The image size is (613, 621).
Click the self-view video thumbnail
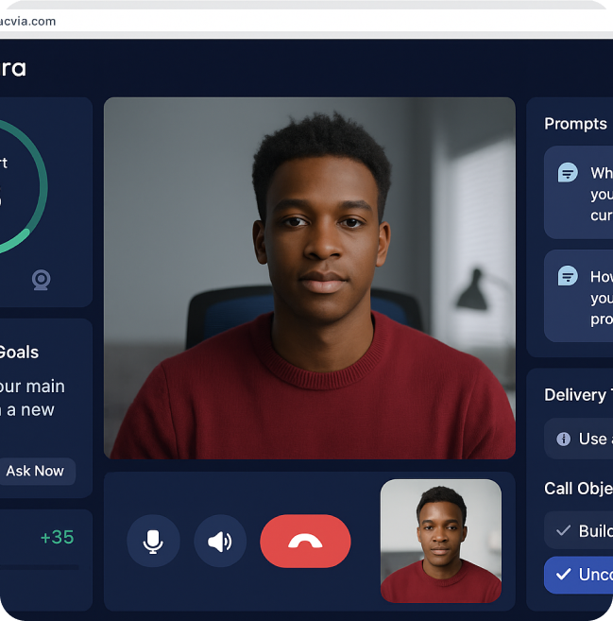441,541
